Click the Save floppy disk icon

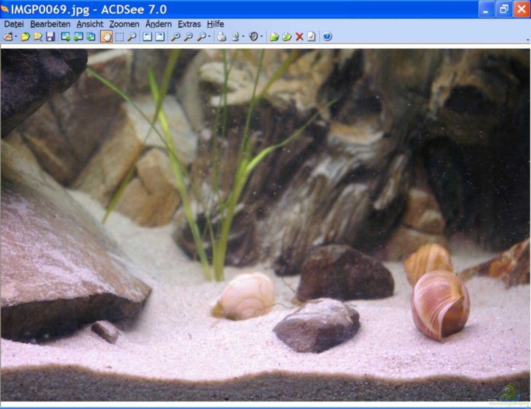[x=50, y=37]
